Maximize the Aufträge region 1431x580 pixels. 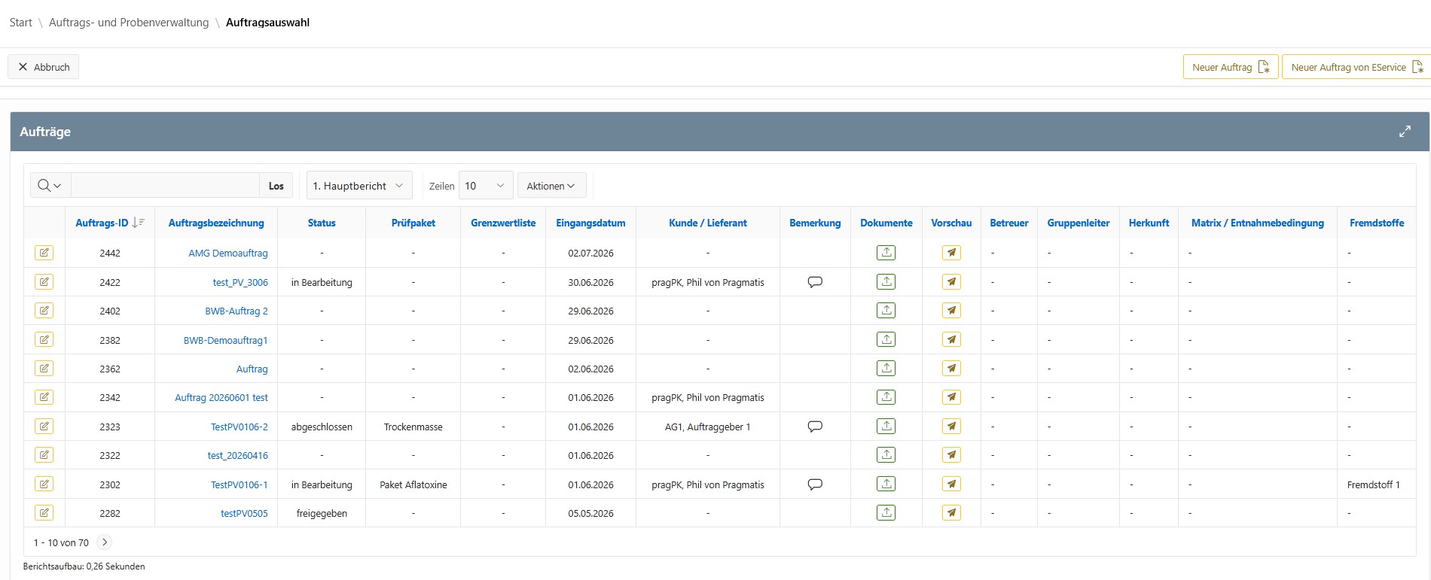[1405, 132]
